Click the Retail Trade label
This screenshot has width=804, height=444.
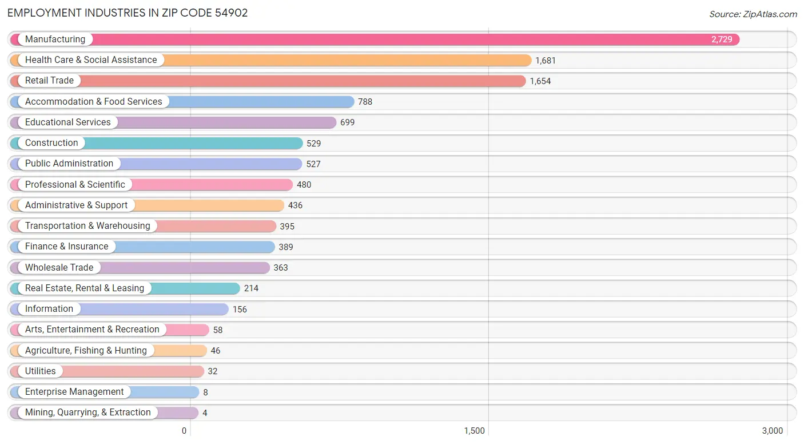click(x=49, y=80)
